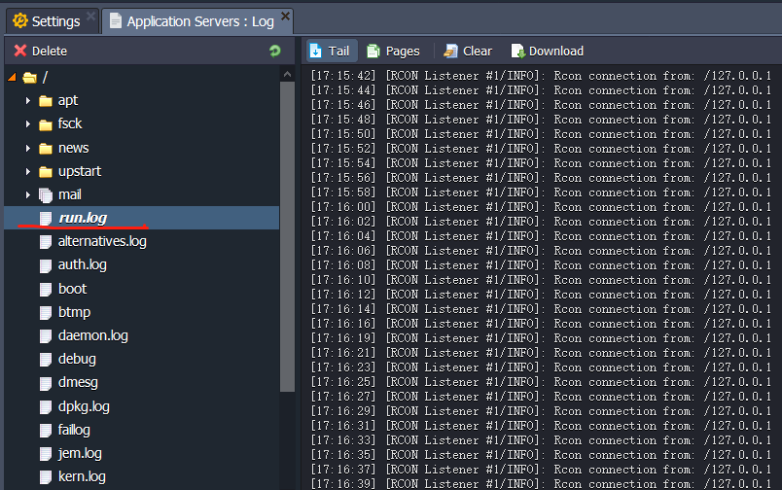Viewport: 782px width, 490px height.
Task: Switch to the Settings tab
Action: click(x=55, y=20)
